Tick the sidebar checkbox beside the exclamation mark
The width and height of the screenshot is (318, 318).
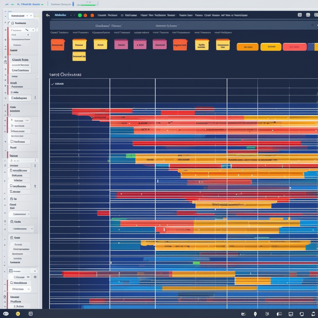12,98
